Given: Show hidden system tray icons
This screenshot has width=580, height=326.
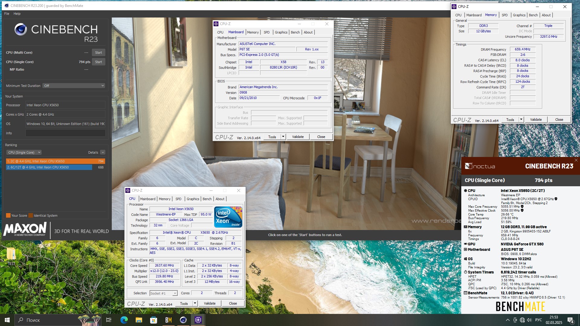Looking at the screenshot, I should click(508, 320).
